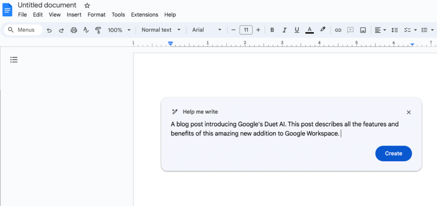Image resolution: width=437 pixels, height=206 pixels.
Task: Click the Help me write prompt text
Action: point(285,129)
